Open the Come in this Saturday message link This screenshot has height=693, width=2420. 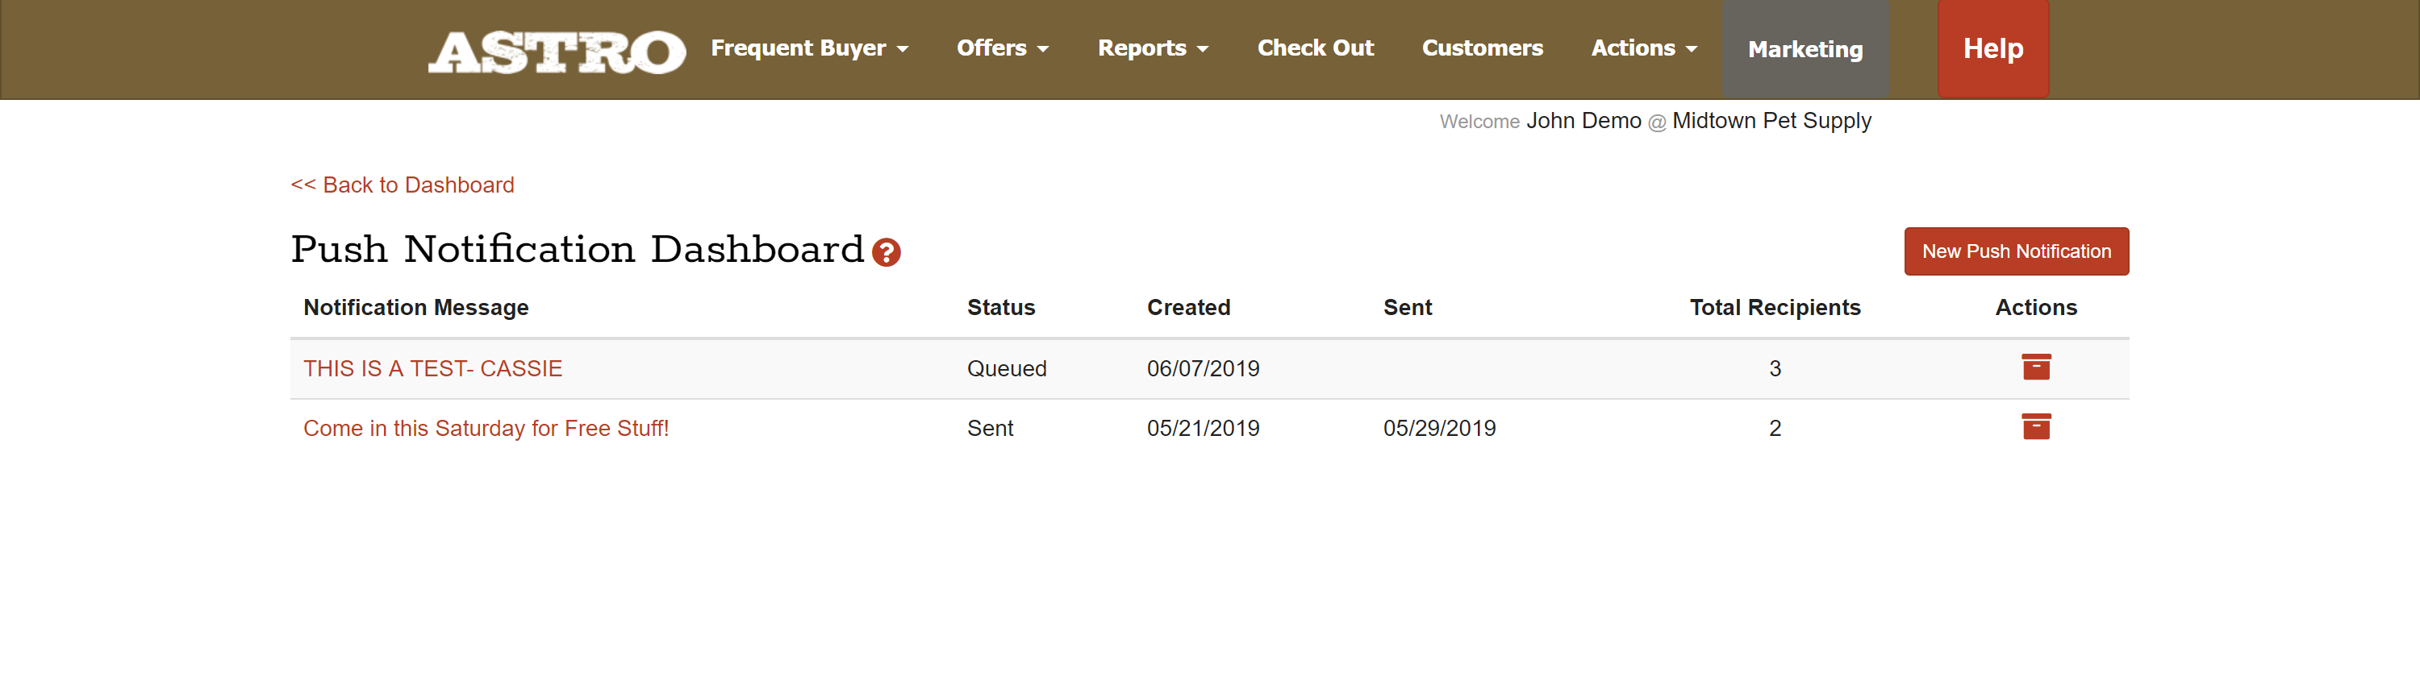click(486, 428)
